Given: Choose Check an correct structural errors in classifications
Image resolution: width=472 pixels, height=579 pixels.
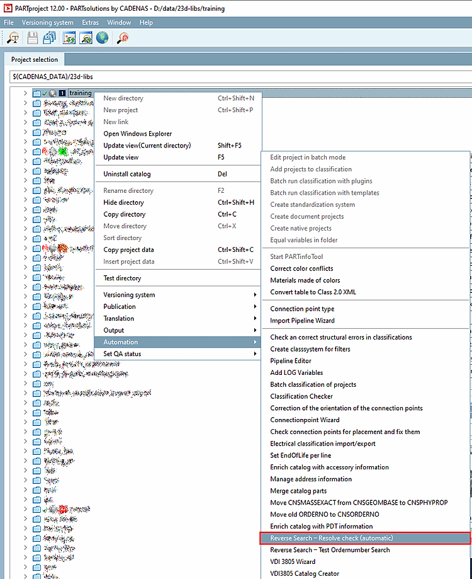Looking at the screenshot, I should (365, 337).
